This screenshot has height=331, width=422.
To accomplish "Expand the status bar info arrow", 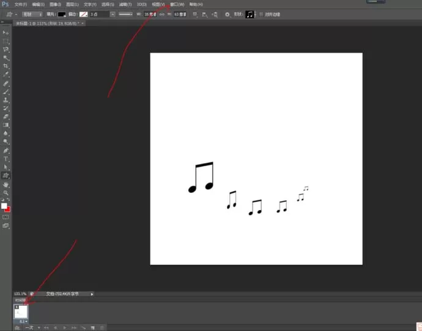I will click(x=92, y=294).
